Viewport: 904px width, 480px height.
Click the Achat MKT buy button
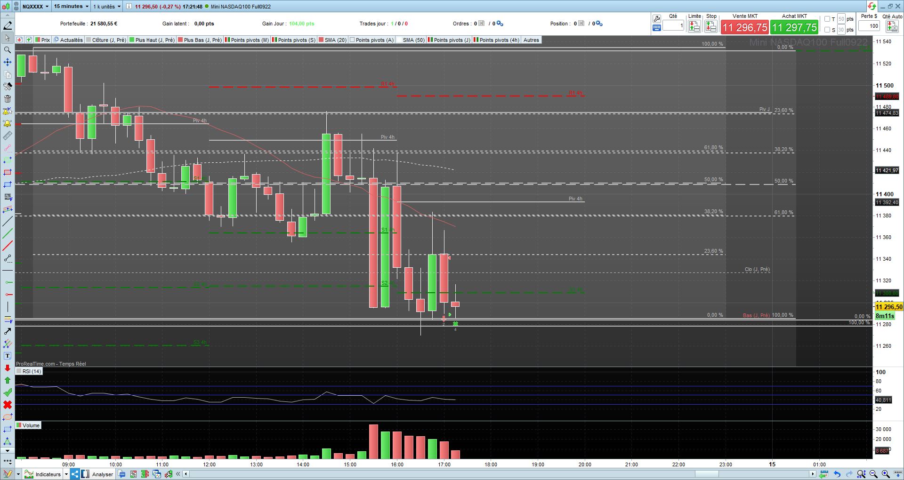coord(794,27)
